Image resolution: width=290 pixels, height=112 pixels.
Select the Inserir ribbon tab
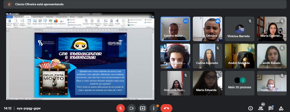tap(28, 17)
